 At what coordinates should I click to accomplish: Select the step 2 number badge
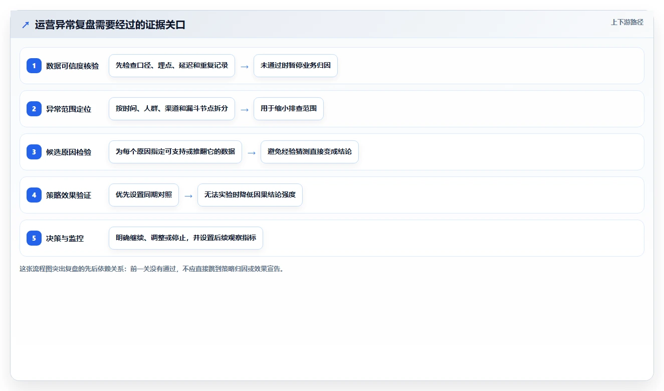[34, 109]
